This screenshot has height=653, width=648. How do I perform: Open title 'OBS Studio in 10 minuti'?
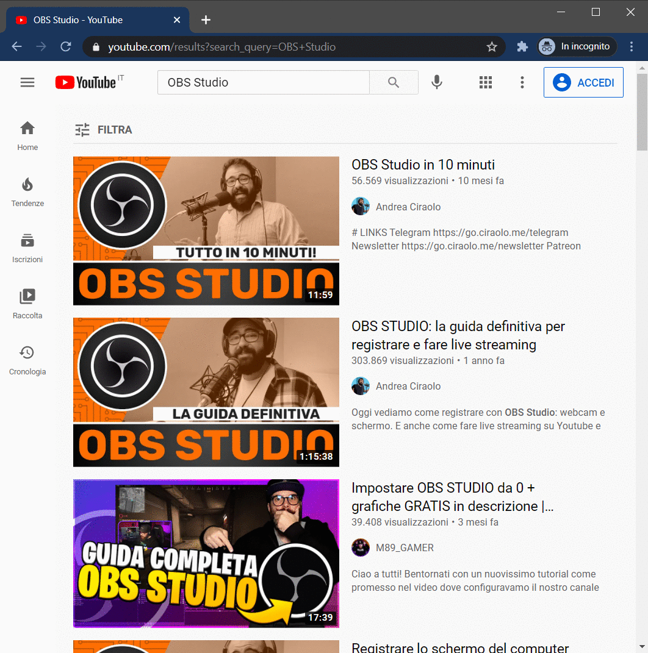423,165
